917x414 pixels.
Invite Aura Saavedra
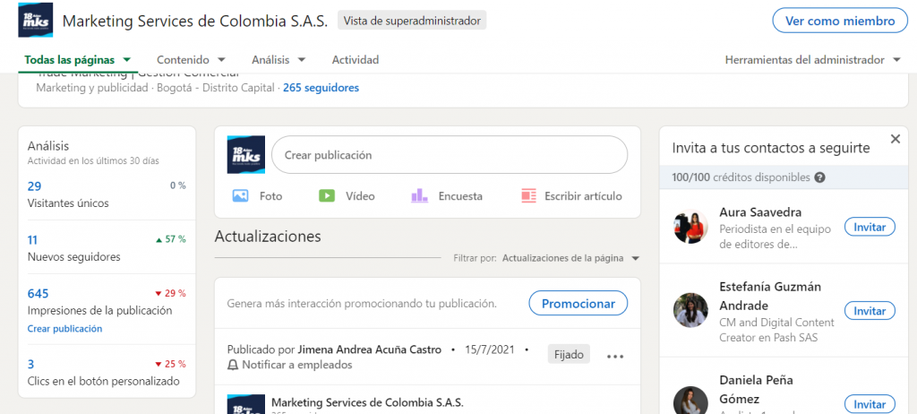(870, 227)
